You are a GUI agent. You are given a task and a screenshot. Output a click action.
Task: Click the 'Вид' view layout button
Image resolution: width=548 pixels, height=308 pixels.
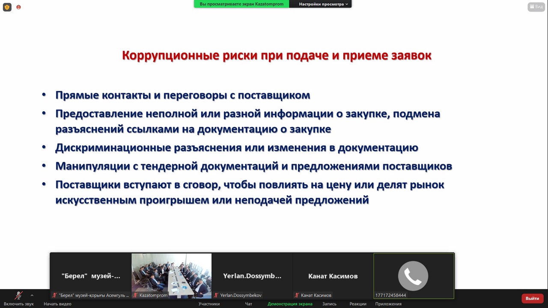(x=536, y=7)
